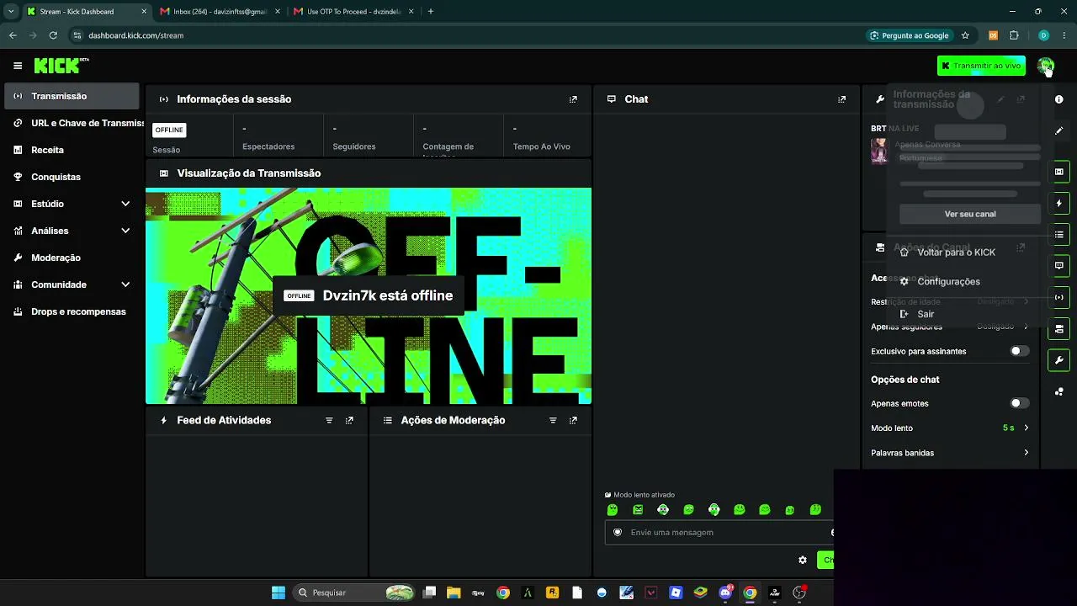Open Discord from the taskbar
Viewport: 1077px width, 606px height.
pos(725,593)
